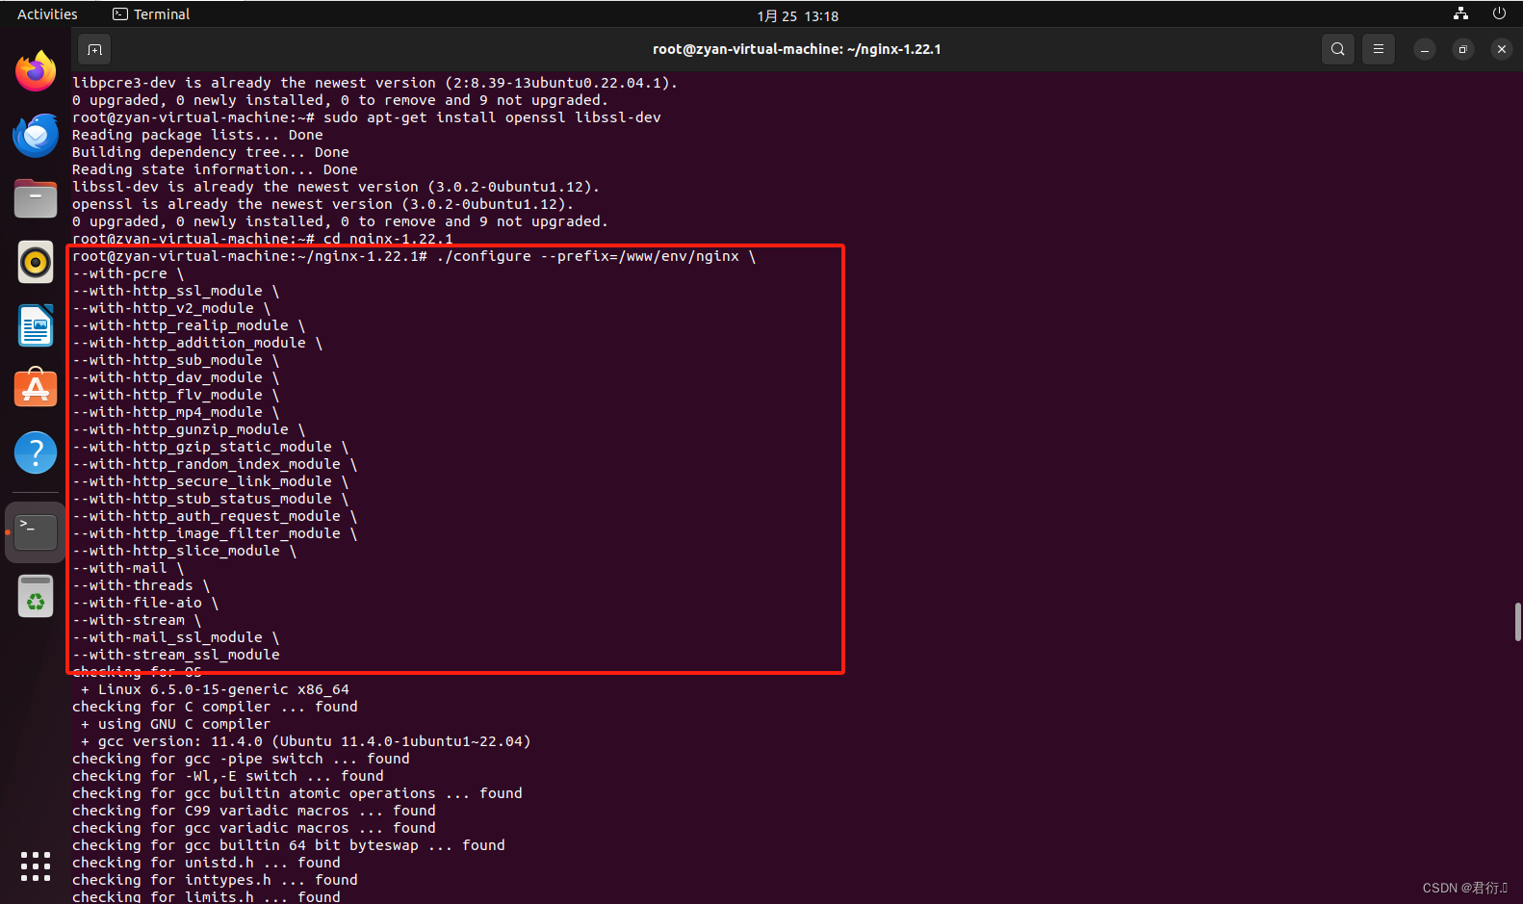Open a new terminal tab button
This screenshot has height=904, width=1523.
[x=94, y=49]
